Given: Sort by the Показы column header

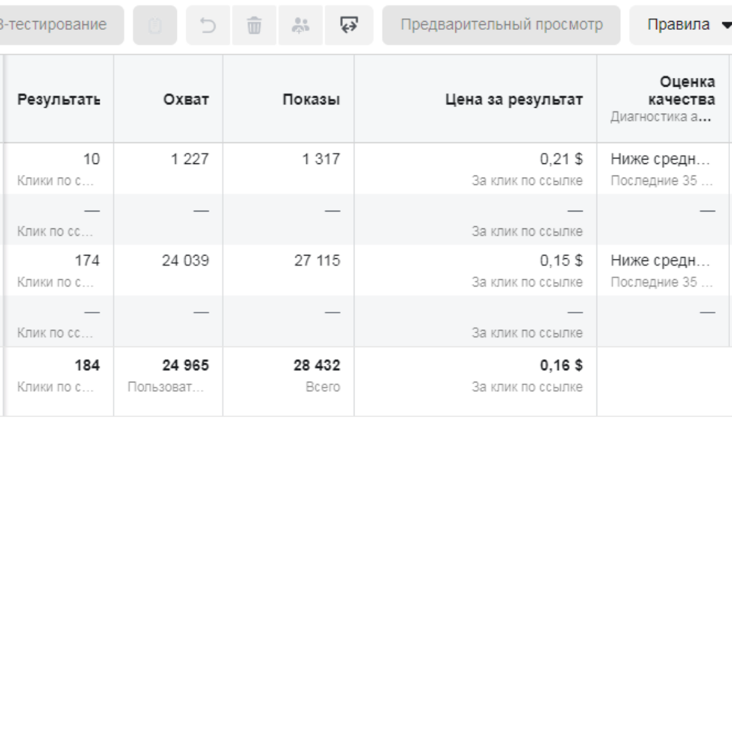Looking at the screenshot, I should coord(311,100).
